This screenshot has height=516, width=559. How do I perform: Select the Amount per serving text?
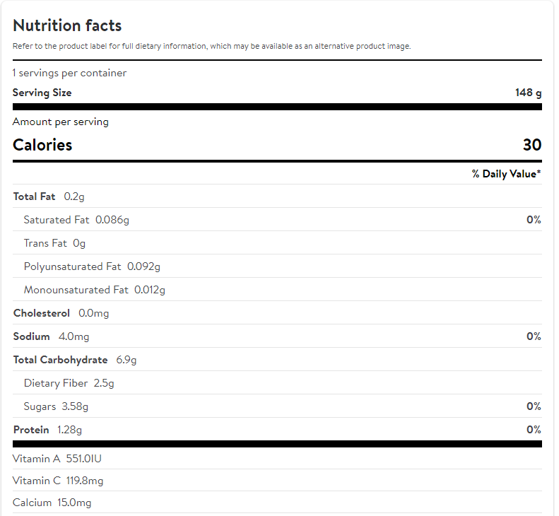[61, 122]
